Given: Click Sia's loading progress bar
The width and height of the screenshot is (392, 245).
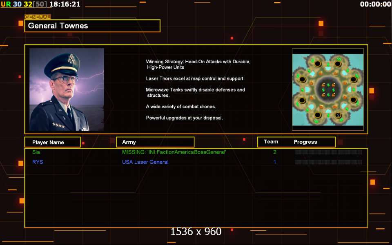Looking at the screenshot, I should [328, 152].
